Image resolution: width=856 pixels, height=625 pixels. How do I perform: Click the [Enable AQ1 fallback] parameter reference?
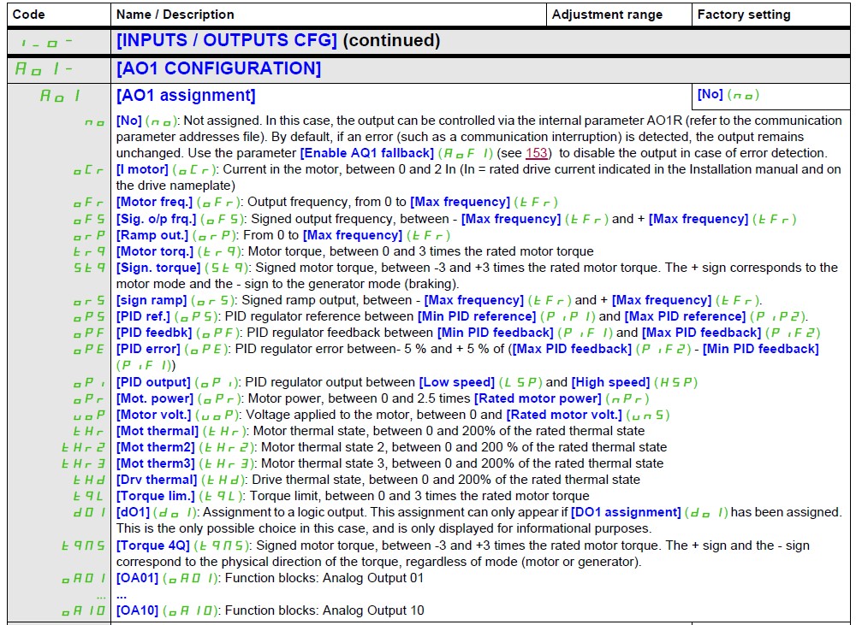[x=367, y=153]
